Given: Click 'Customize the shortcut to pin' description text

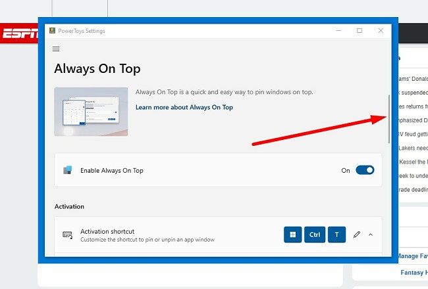Looking at the screenshot, I should click(x=147, y=240).
